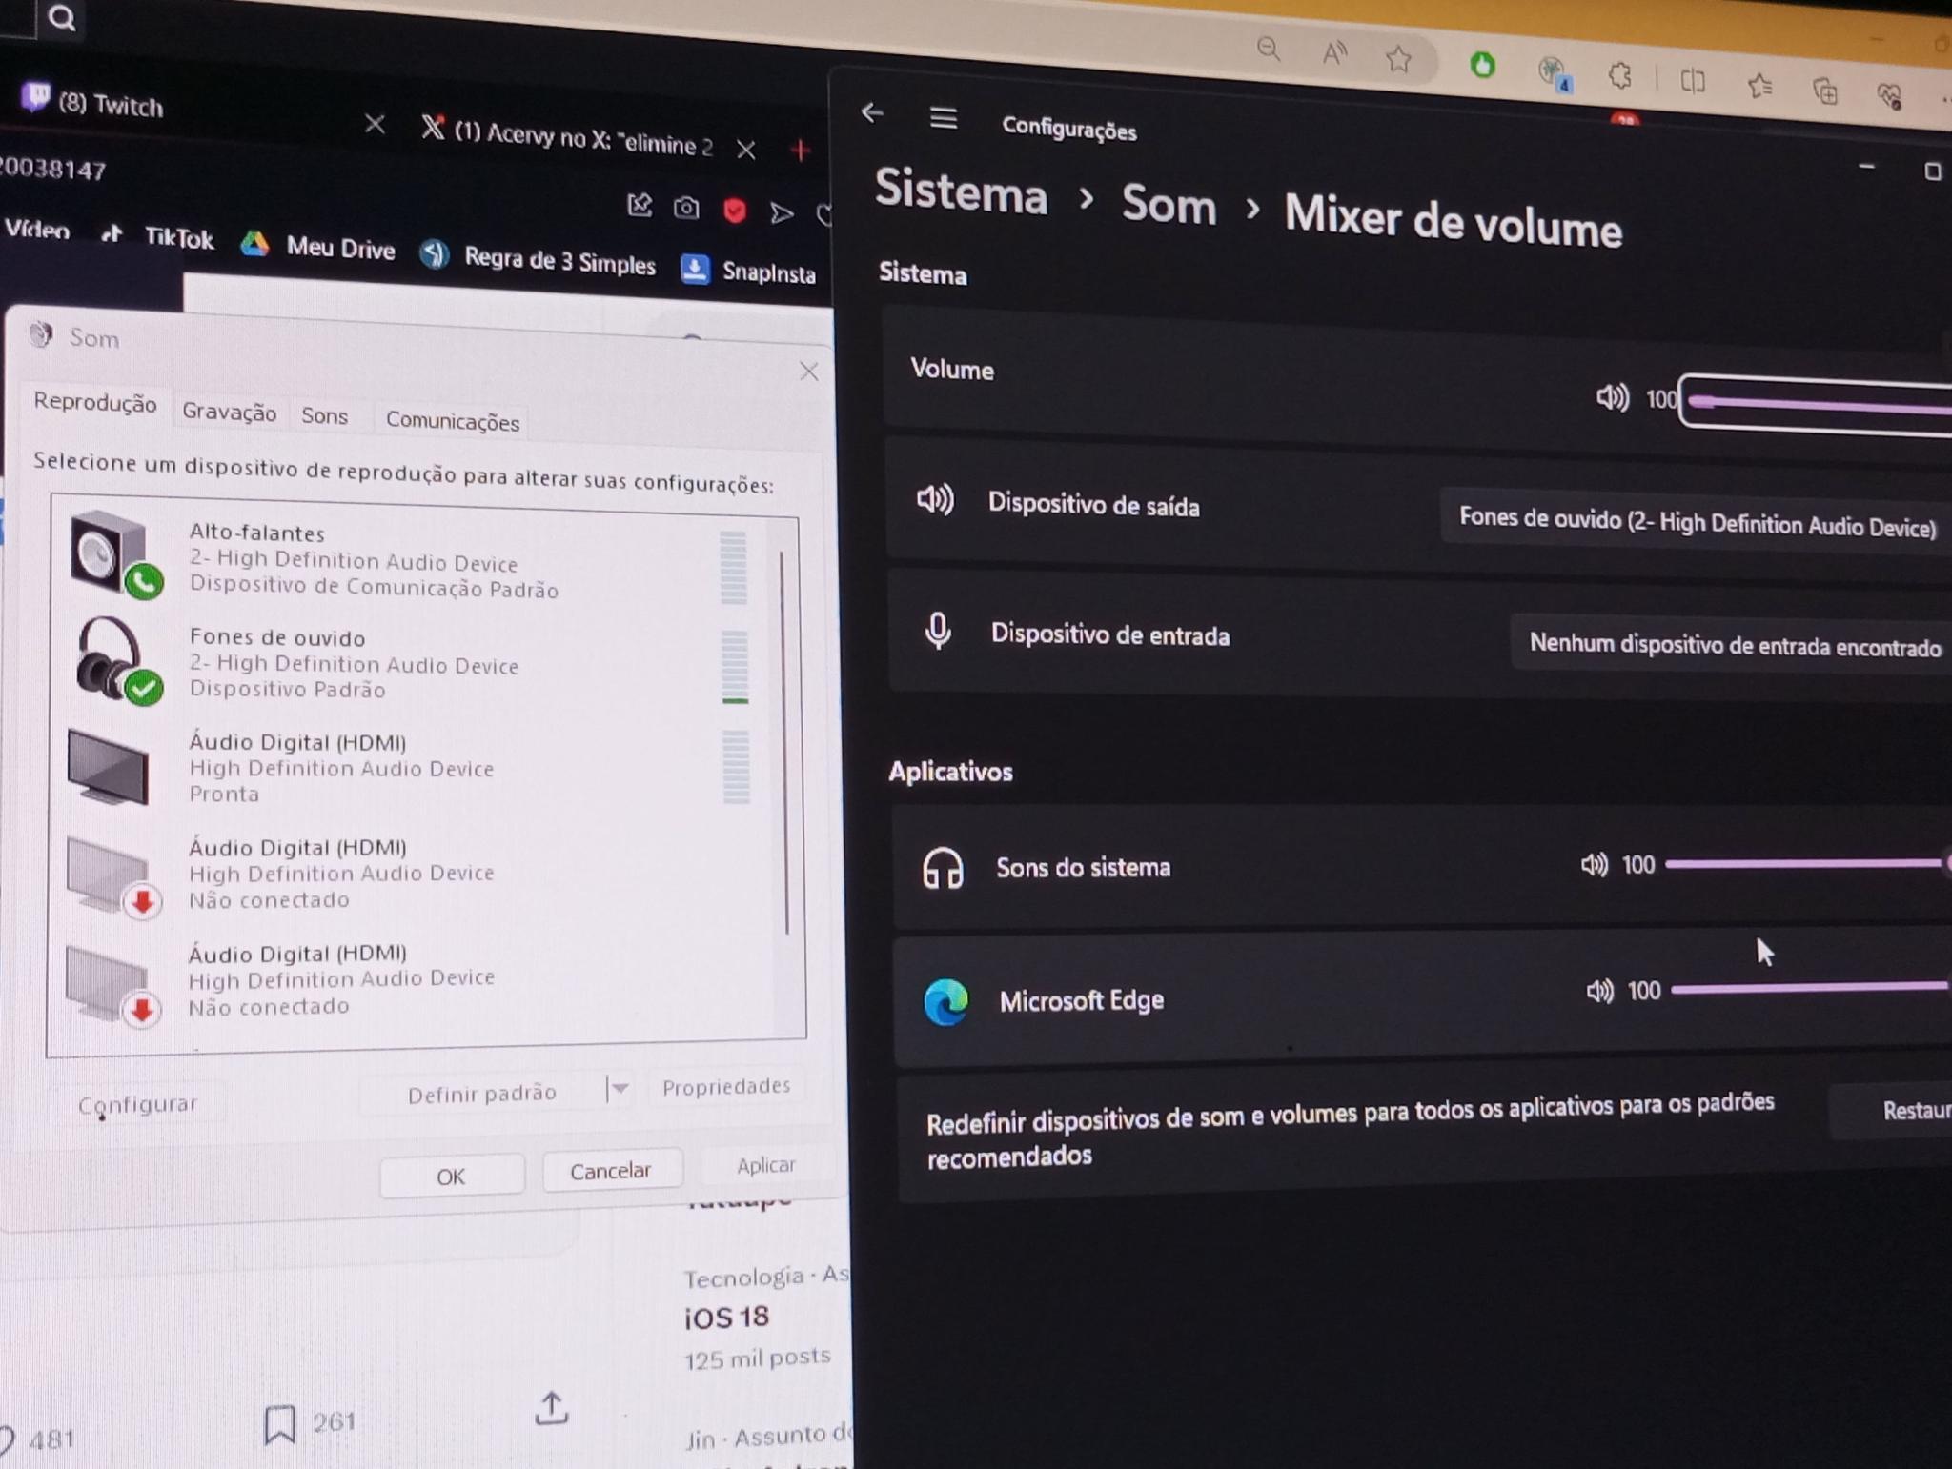The height and width of the screenshot is (1469, 1952).
Task: Click the red shield ad blocker icon
Action: tap(734, 211)
